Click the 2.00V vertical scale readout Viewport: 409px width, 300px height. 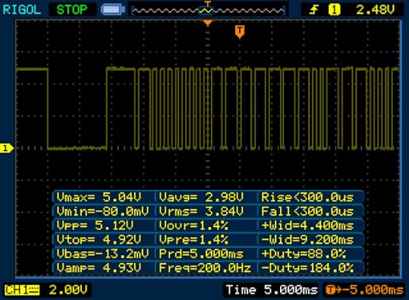pos(68,290)
